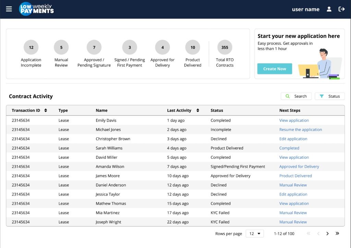Click Resume the application for Michael Jones

[300, 130]
